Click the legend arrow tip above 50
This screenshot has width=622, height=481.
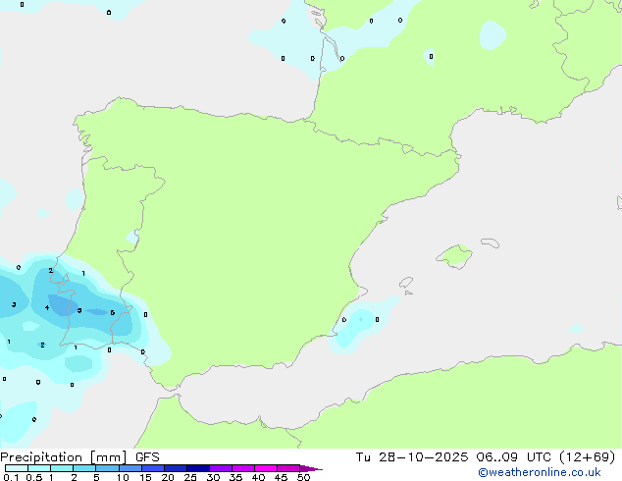tap(311, 468)
